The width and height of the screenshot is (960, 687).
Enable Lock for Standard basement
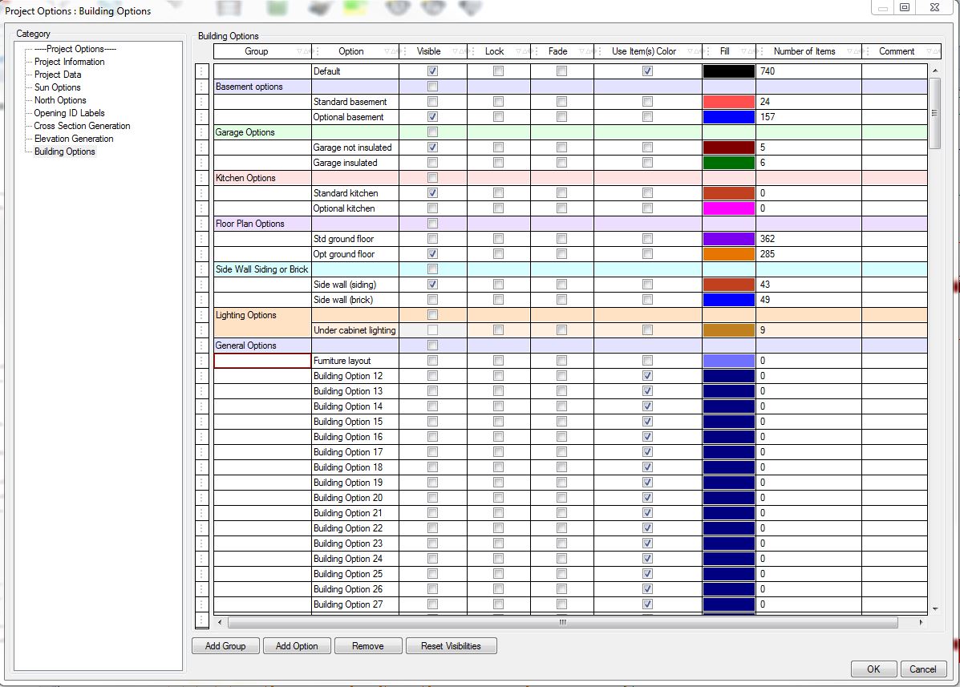[498, 102]
